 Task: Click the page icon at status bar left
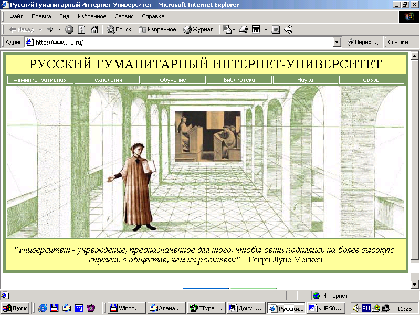[x=5, y=296]
